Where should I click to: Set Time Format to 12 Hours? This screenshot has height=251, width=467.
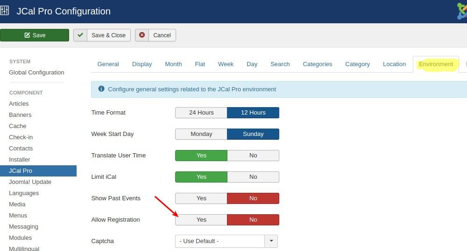(253, 113)
